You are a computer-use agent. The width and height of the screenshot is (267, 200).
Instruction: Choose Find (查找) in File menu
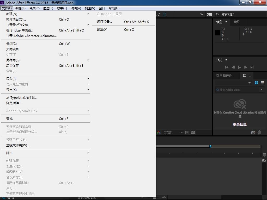pos(46,119)
